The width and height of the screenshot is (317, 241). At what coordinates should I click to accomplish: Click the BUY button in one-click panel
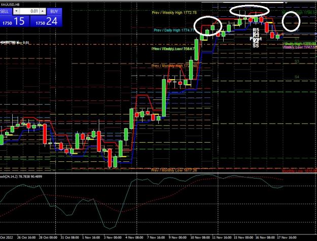[54, 11]
